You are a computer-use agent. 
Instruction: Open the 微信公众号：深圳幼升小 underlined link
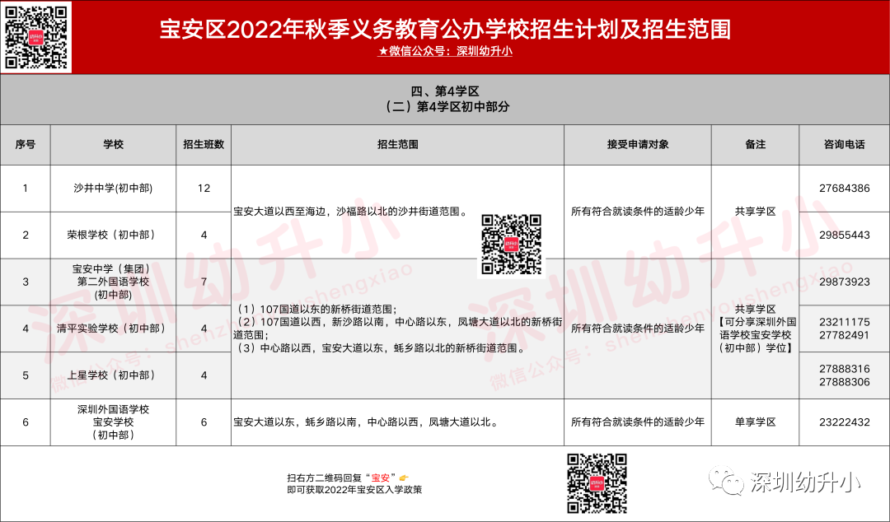pos(445,51)
